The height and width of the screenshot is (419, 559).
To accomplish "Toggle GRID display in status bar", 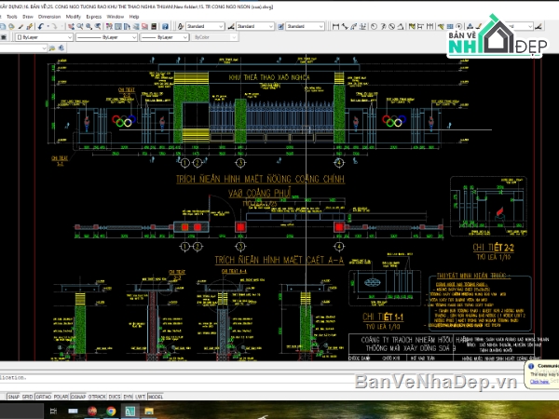I will 27,397.
